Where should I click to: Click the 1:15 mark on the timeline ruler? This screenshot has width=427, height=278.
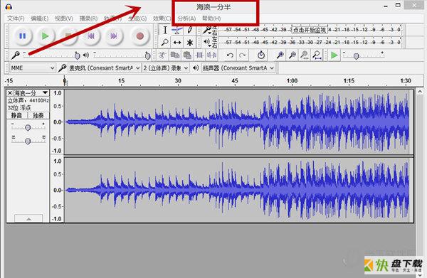[x=349, y=80]
